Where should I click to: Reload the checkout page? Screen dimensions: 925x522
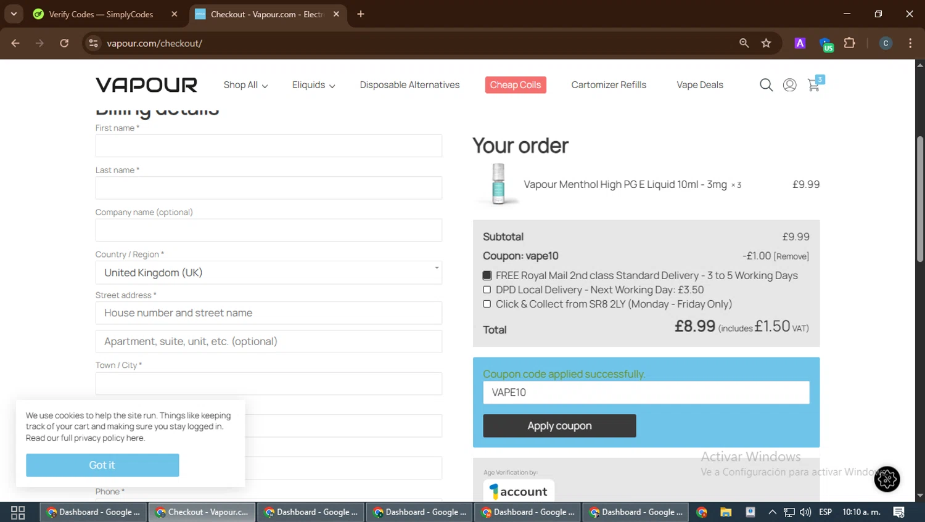[64, 43]
